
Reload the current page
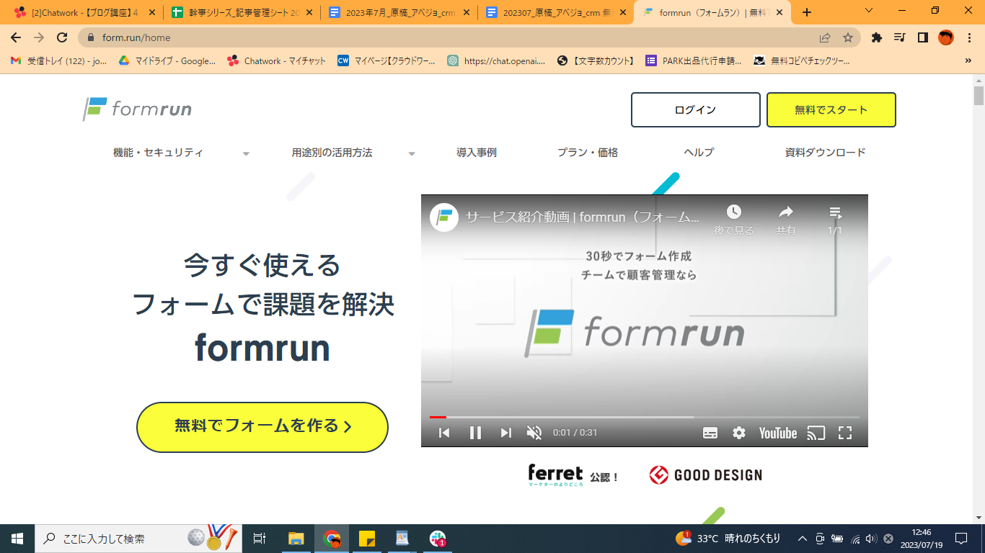pyautogui.click(x=62, y=37)
